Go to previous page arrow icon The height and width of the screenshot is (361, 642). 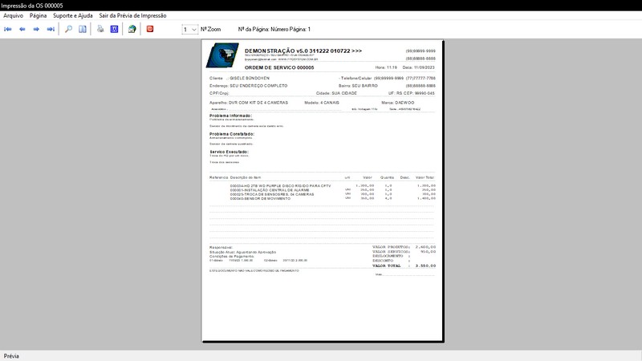pyautogui.click(x=22, y=29)
